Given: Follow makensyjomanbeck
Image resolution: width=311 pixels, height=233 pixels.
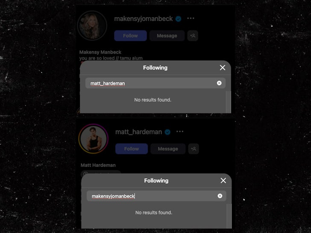Looking at the screenshot, I should 131,36.
